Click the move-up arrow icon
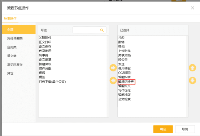This screenshot has height=136, width=200. click(x=192, y=68)
